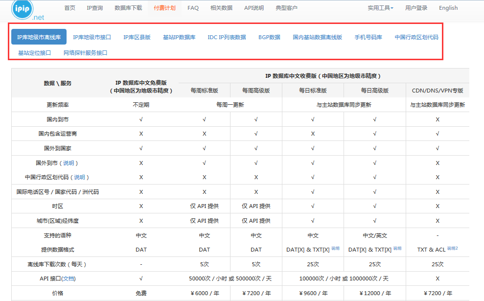Click the 每日高级版 column header
Image resolution: width=484 pixels, height=301 pixels.
(x=375, y=91)
